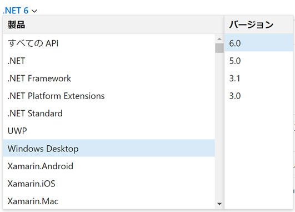Screen dimensions: 295x212
Task: Select すべての API in product list
Action: tap(109, 43)
